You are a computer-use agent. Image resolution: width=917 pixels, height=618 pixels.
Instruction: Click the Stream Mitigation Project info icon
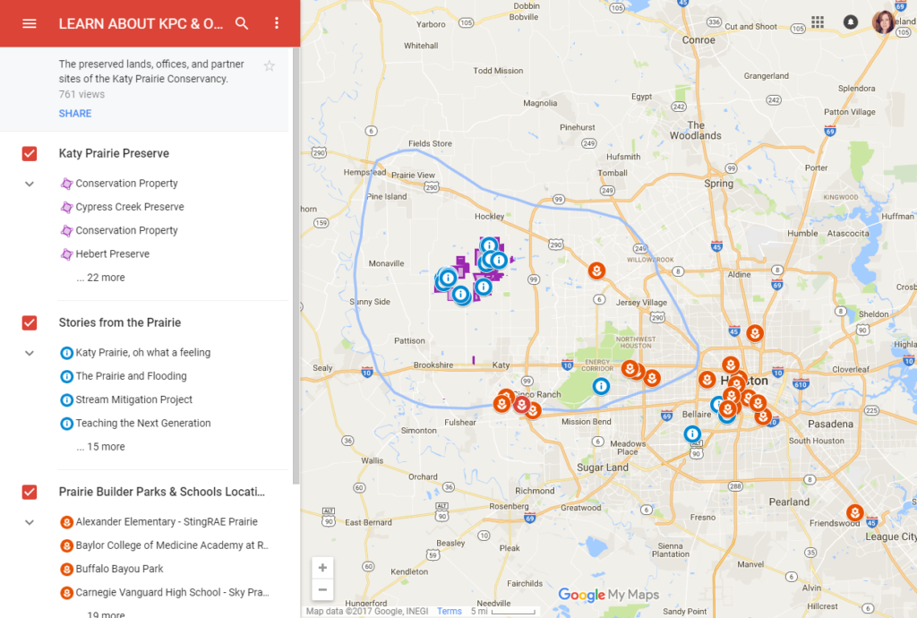click(x=66, y=399)
